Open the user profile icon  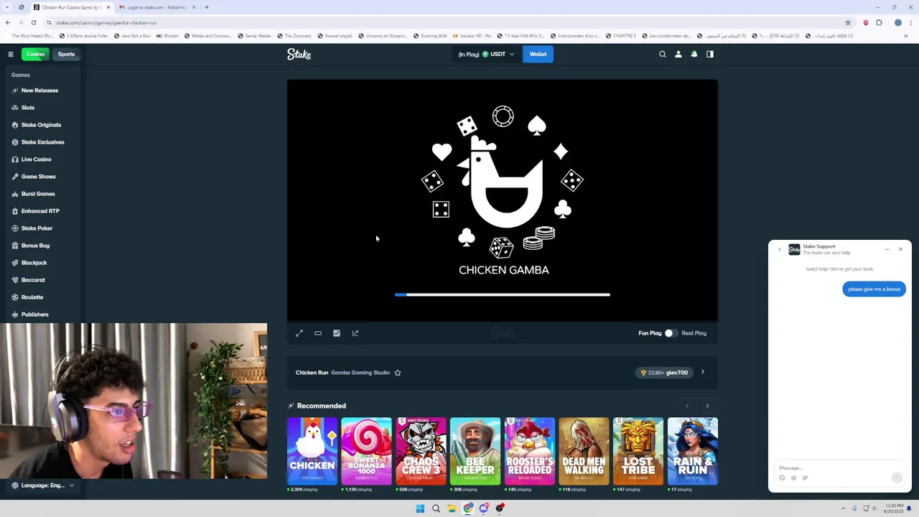[678, 54]
